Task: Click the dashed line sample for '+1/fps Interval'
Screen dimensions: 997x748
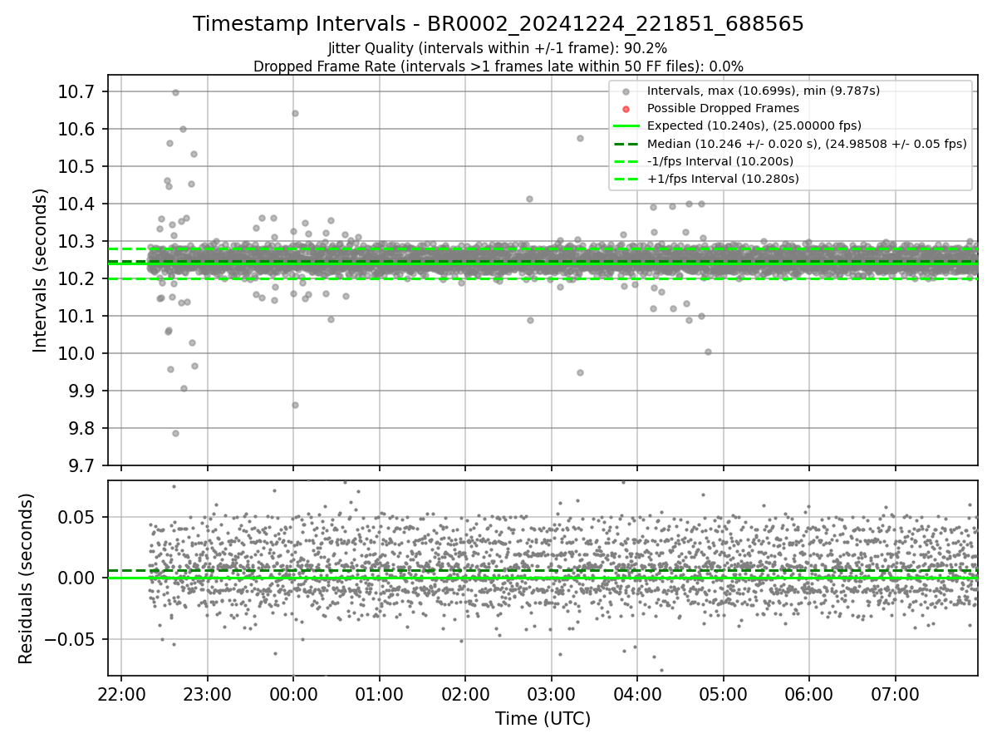Action: pyautogui.click(x=626, y=179)
